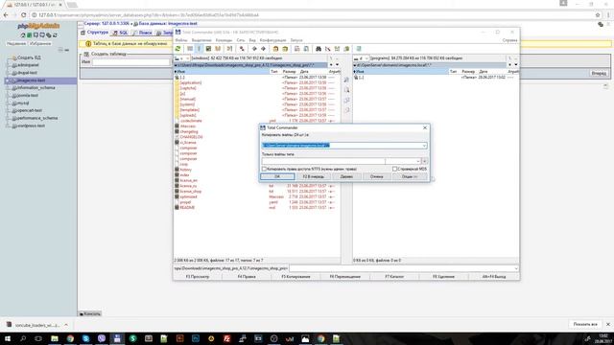Click the left arrow Back toolbar icon

tap(254, 49)
